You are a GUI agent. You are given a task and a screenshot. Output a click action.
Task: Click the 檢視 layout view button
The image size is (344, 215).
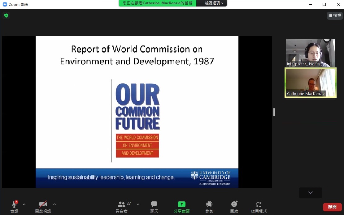[x=335, y=15]
